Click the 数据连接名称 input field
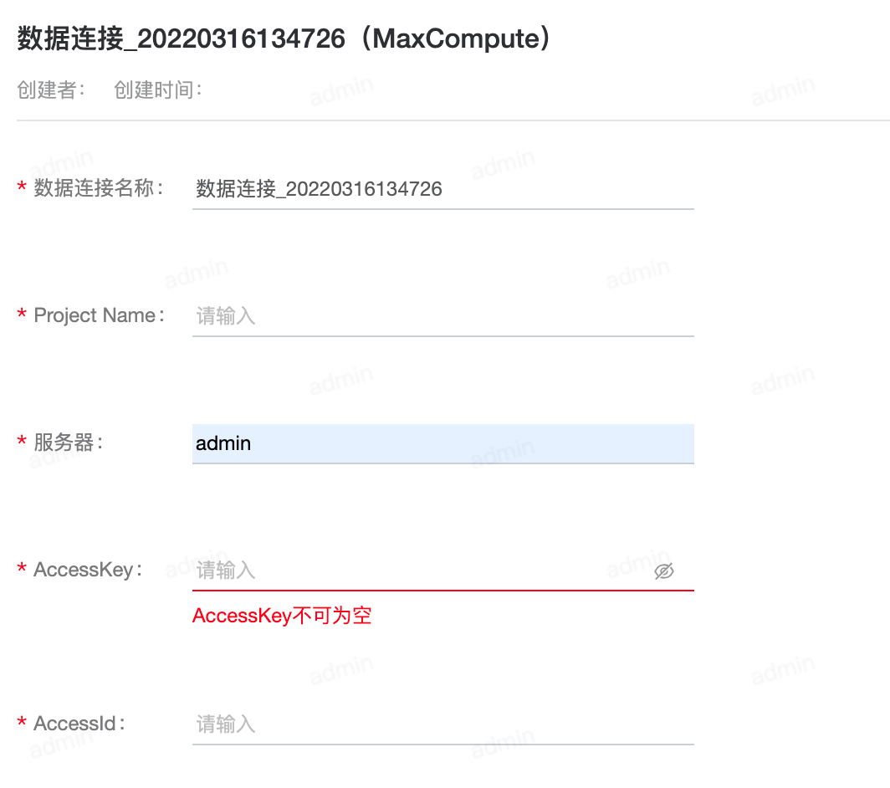 [442, 189]
